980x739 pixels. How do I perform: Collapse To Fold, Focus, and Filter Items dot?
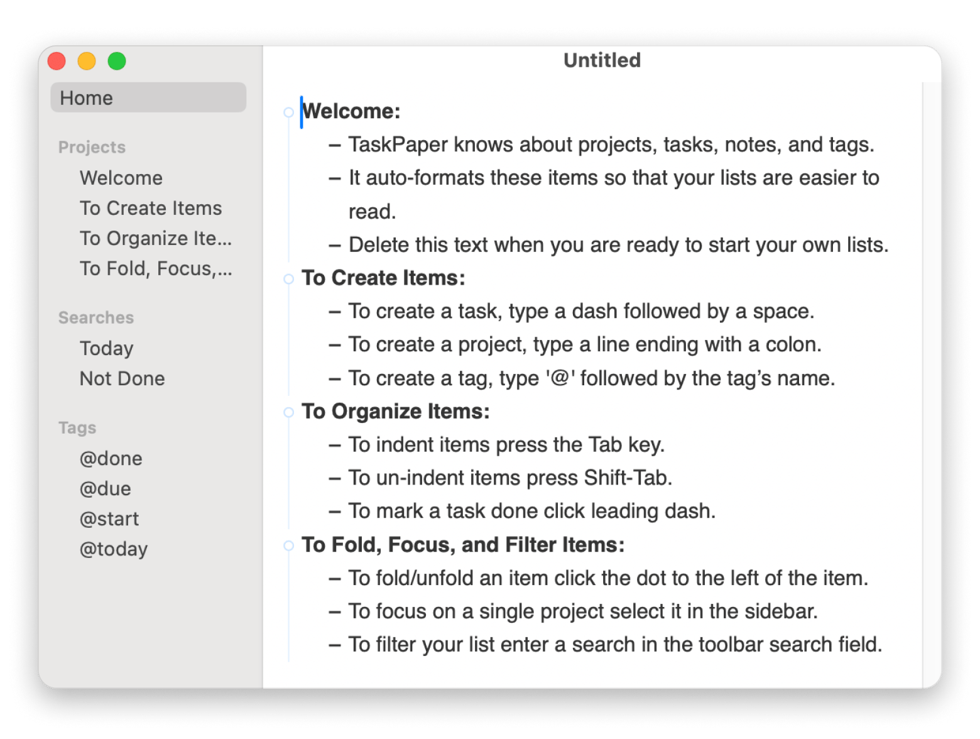[x=288, y=545]
